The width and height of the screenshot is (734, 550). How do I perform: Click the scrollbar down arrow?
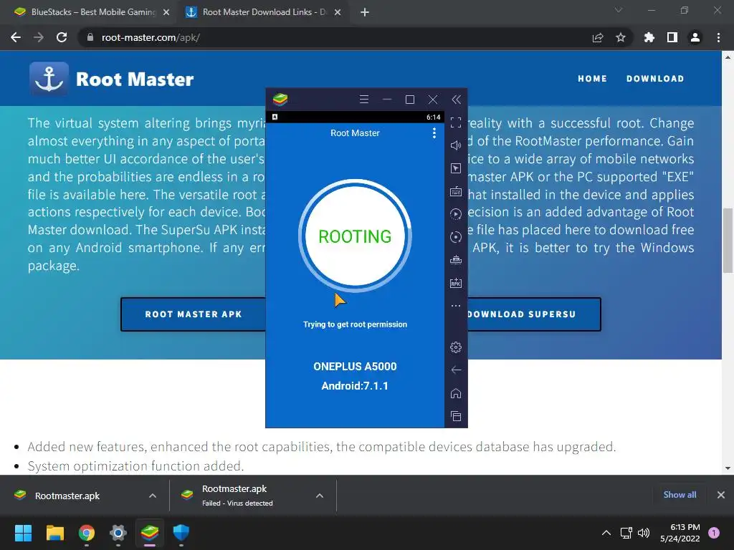coord(728,468)
